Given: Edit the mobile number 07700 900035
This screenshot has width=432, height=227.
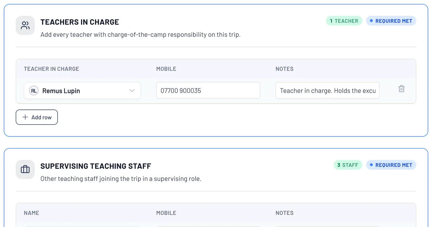Looking at the screenshot, I should pos(208,90).
